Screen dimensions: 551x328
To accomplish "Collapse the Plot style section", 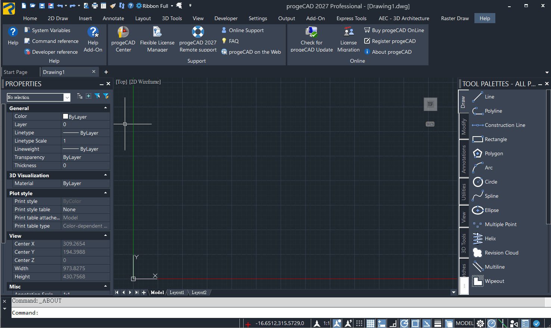I will coord(105,193).
